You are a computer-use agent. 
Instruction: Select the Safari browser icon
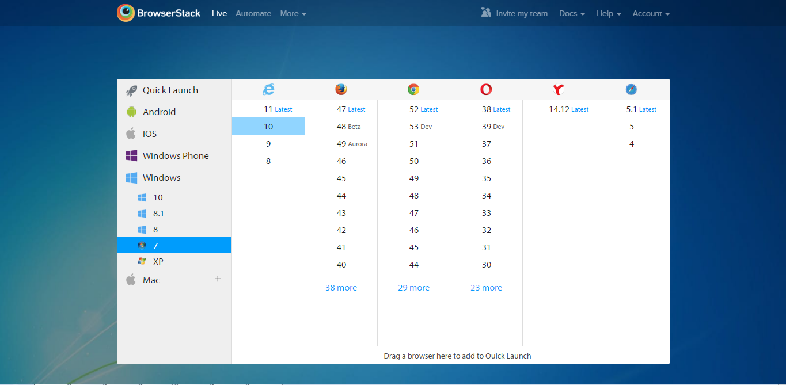tap(631, 89)
